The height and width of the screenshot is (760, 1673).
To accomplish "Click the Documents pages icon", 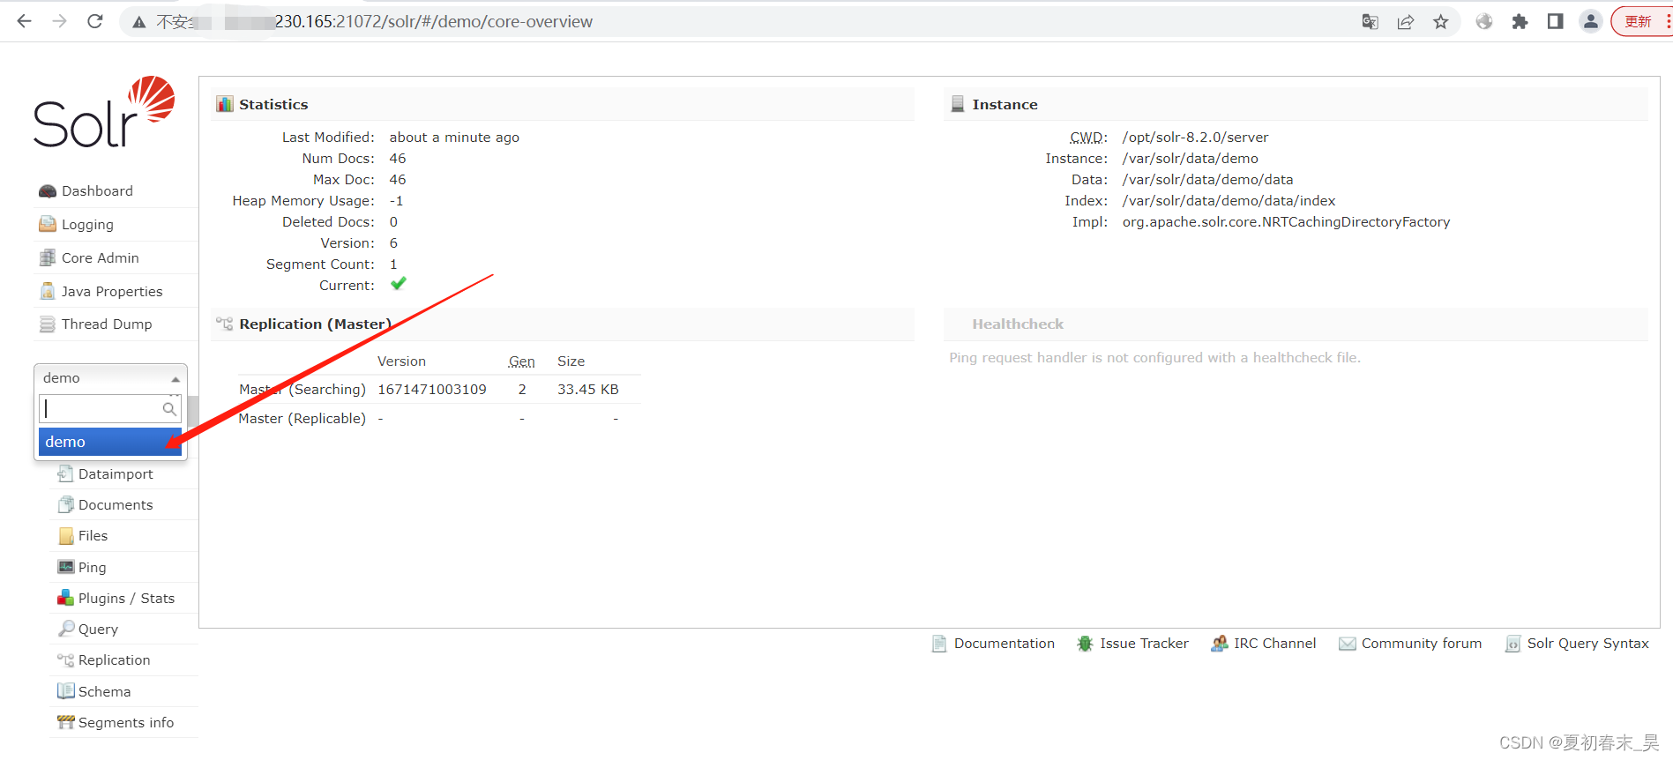I will pos(65,504).
